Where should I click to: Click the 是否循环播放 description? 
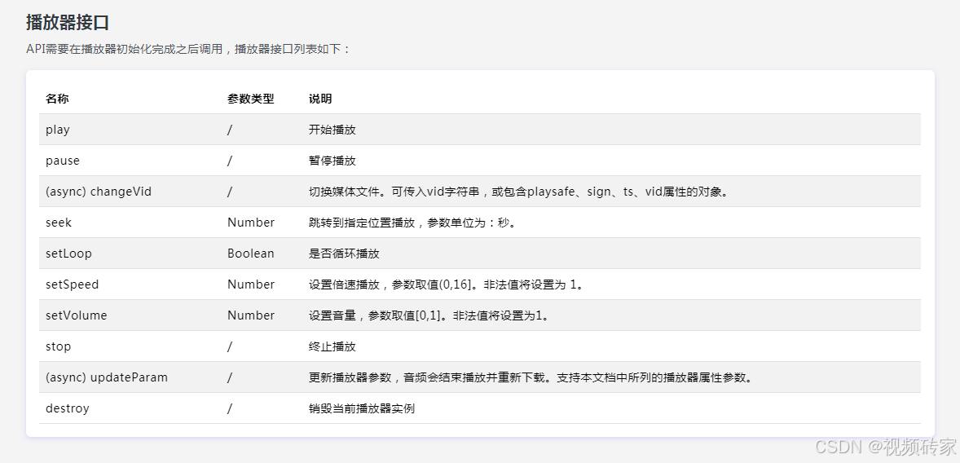(x=344, y=254)
